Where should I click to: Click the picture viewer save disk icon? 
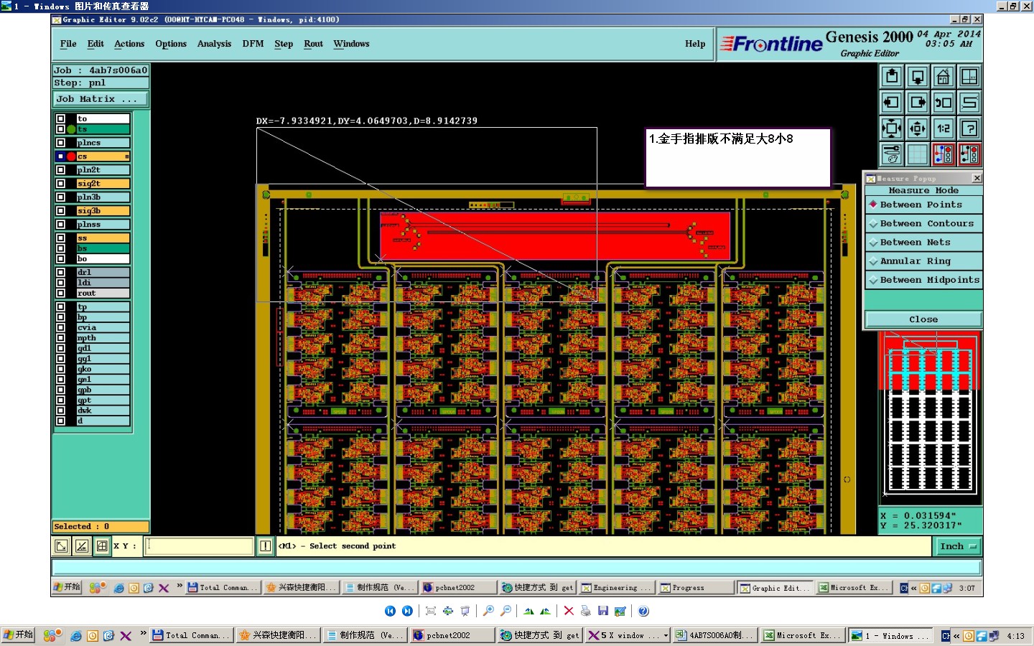(603, 611)
